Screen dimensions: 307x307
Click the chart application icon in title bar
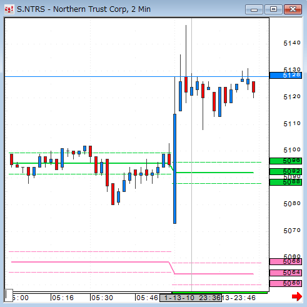tap(9, 9)
